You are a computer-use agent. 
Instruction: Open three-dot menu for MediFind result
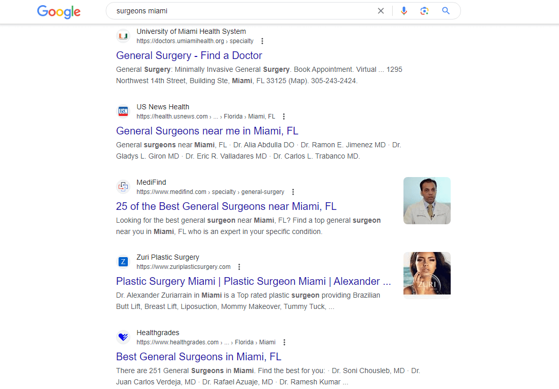click(293, 192)
